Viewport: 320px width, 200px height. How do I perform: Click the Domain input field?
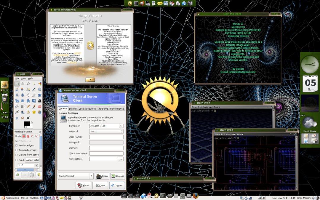106,148
